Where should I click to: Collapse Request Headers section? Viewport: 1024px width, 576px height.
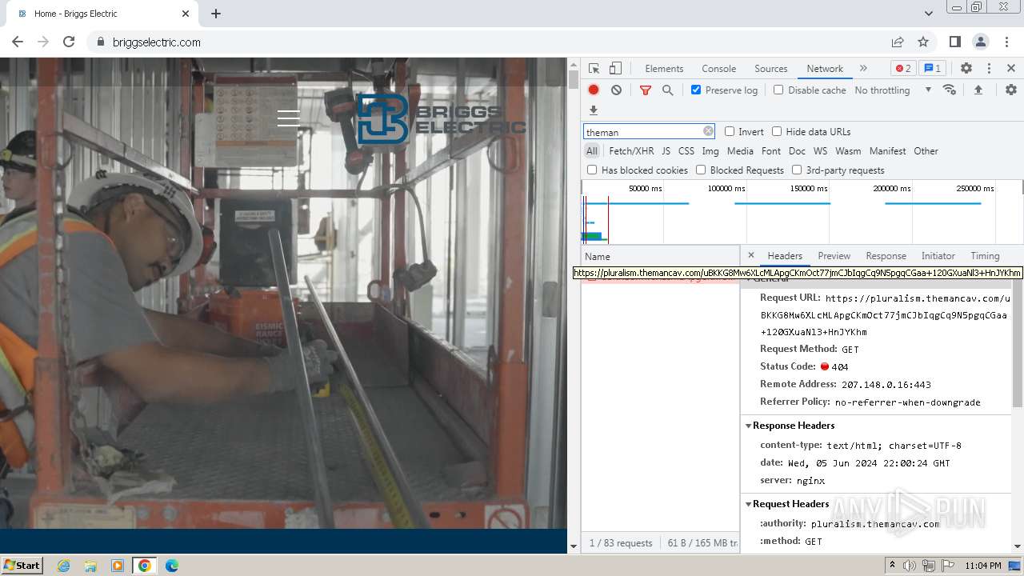pyautogui.click(x=749, y=504)
